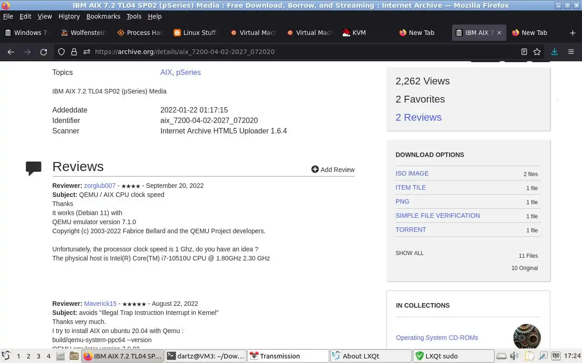Switch to the KVM tab
The height and width of the screenshot is (363, 582).
point(366,33)
